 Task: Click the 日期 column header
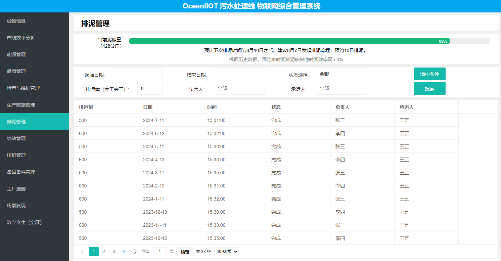coord(170,107)
